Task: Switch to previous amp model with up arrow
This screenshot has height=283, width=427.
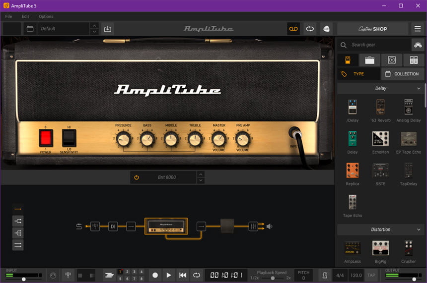Action: click(x=201, y=174)
